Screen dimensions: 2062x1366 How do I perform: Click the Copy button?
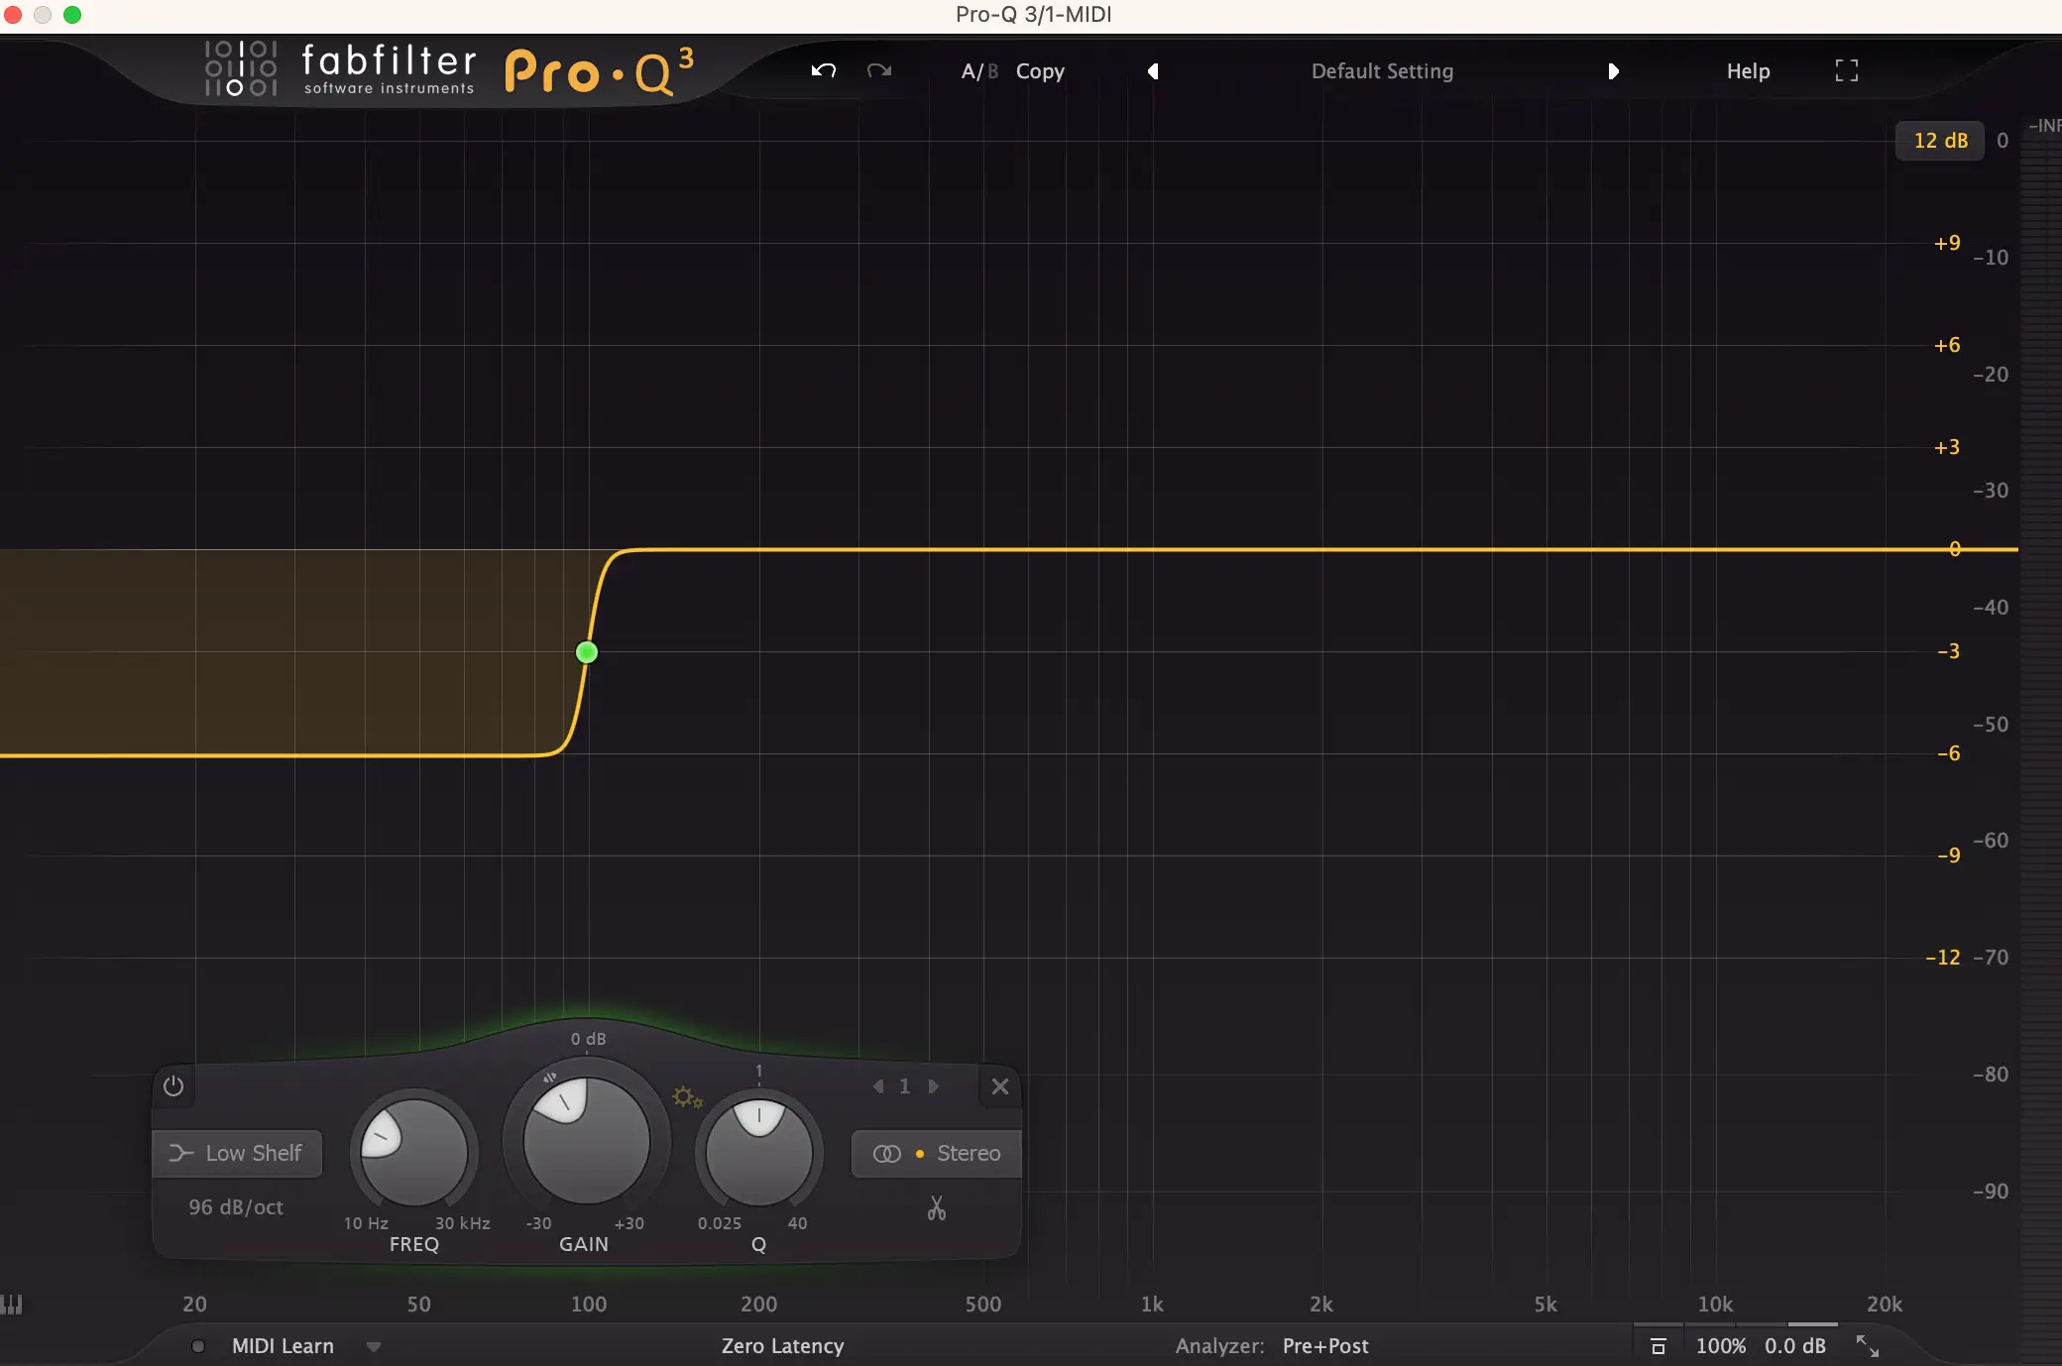(x=1040, y=71)
